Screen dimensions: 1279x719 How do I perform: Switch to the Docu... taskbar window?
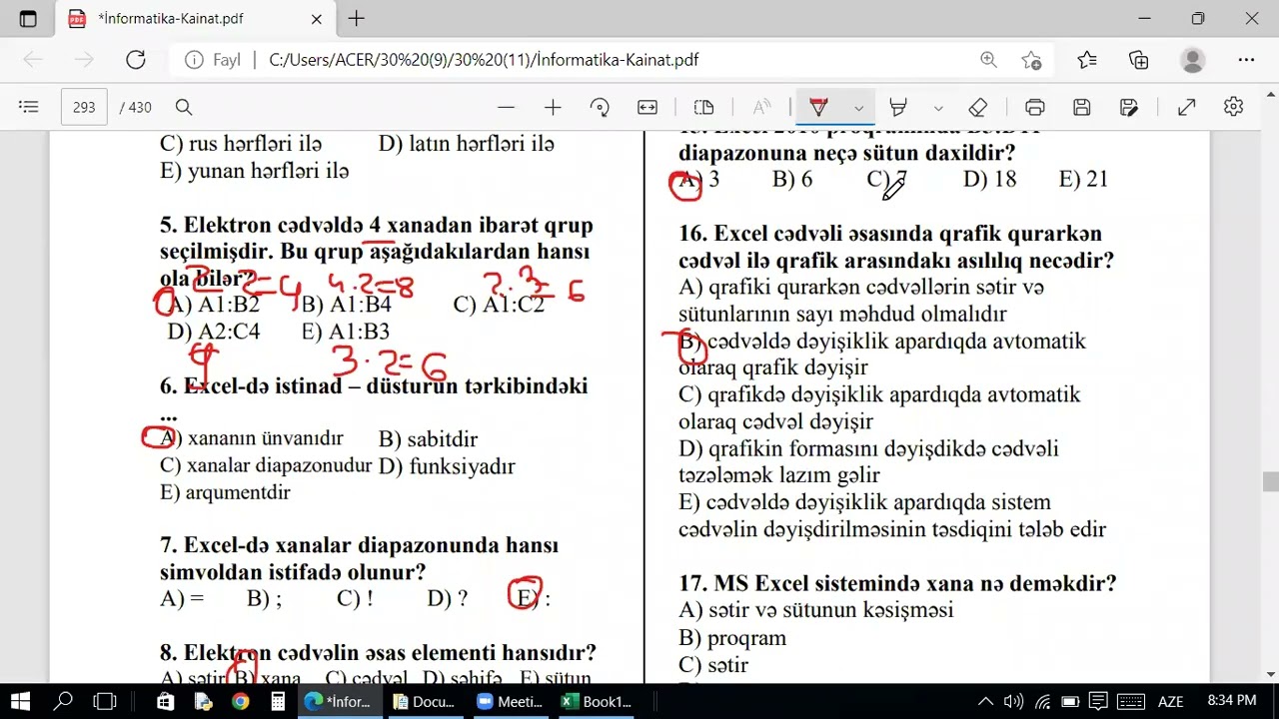tap(425, 701)
